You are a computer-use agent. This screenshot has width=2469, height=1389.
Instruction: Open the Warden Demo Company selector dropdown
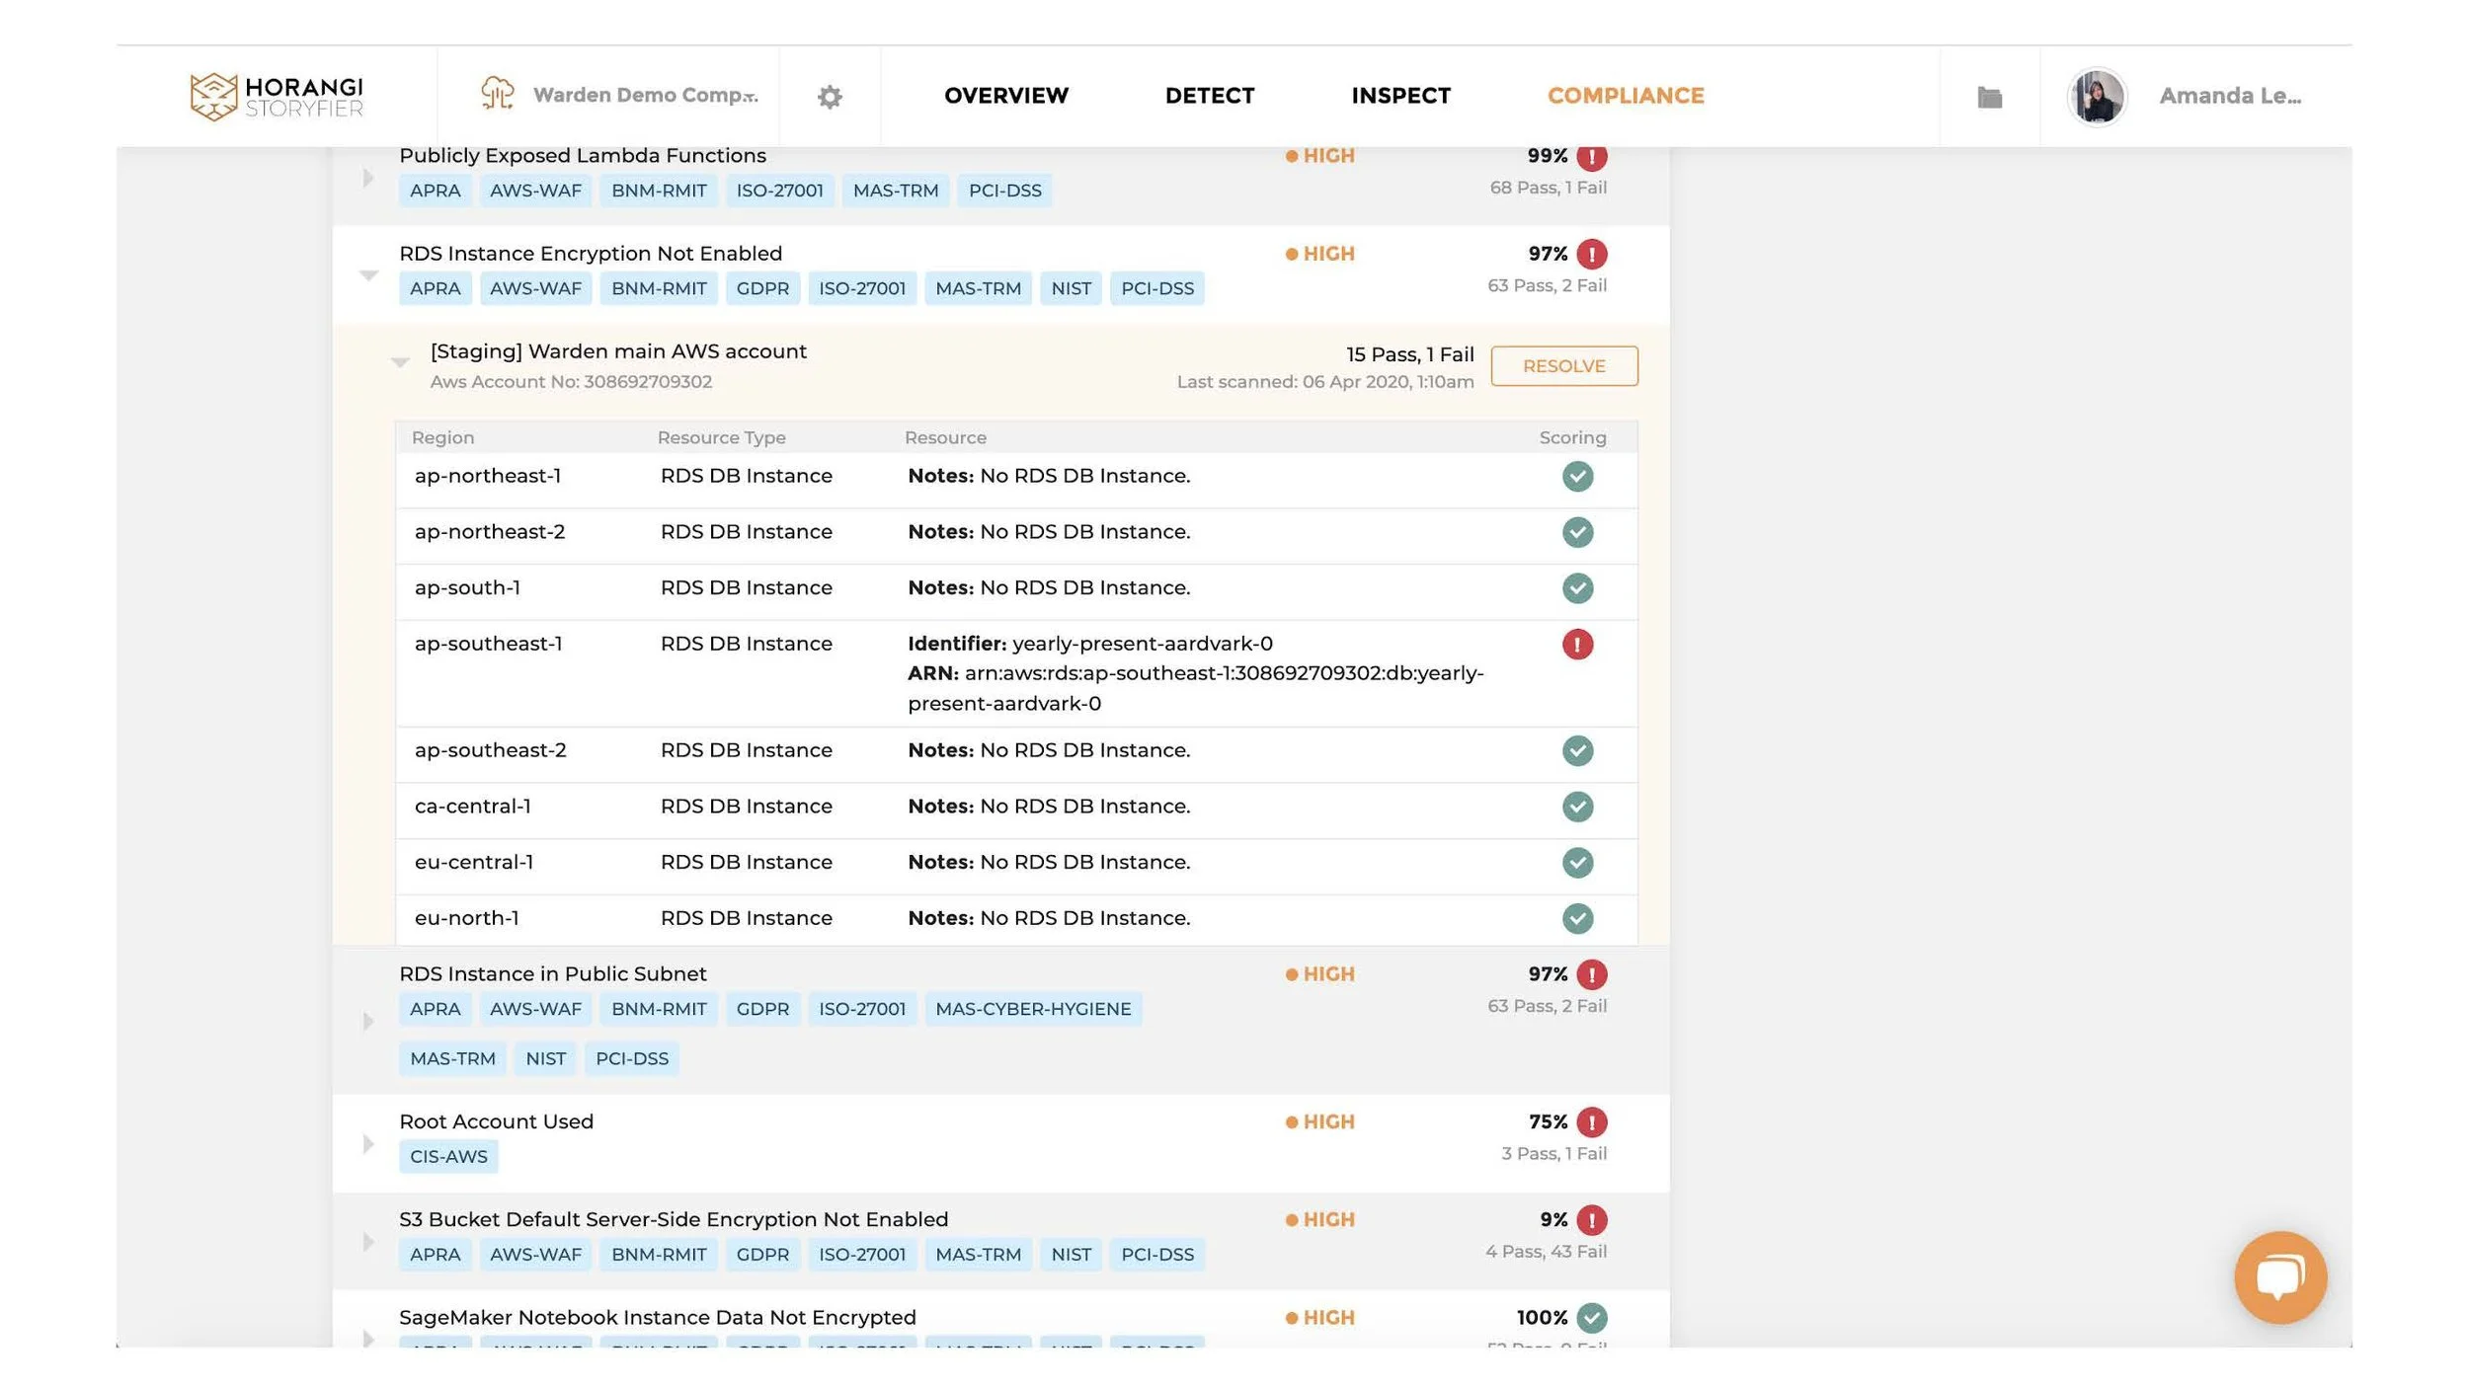click(646, 96)
